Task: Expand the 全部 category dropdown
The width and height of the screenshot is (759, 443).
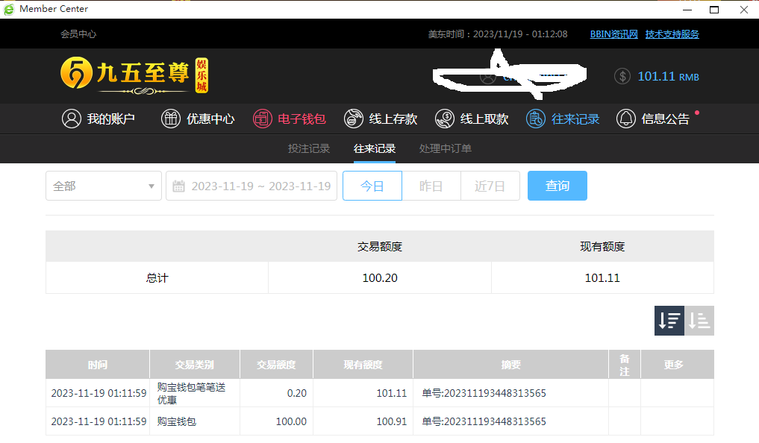Action: click(x=104, y=186)
